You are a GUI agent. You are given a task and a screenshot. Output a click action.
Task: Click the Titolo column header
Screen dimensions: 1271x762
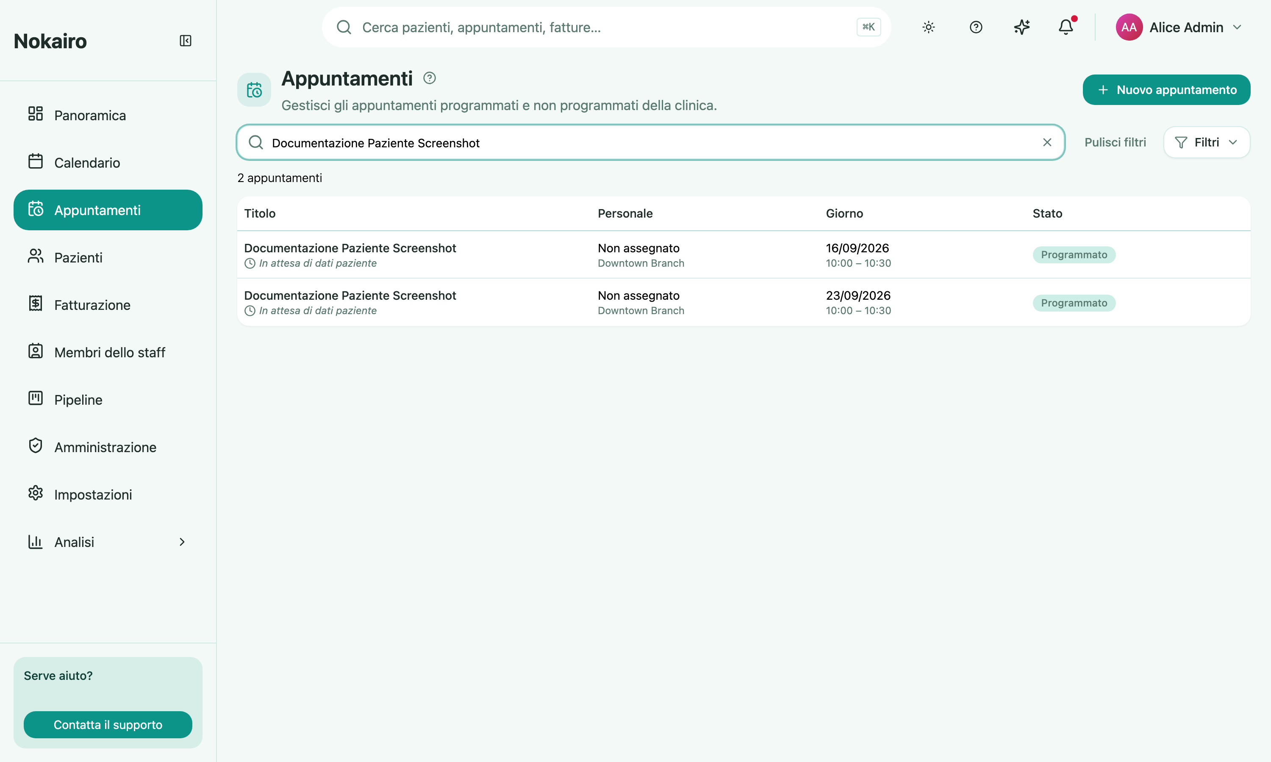coord(260,213)
